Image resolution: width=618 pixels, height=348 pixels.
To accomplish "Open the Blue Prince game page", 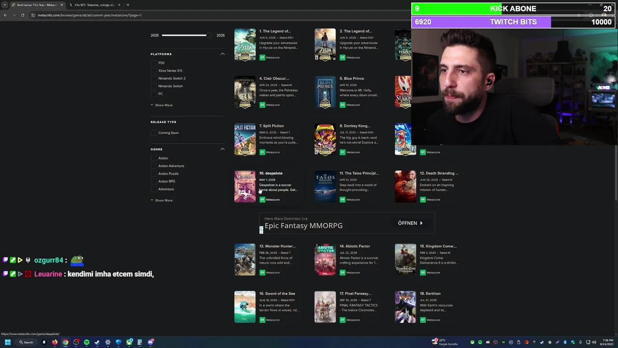I will click(x=351, y=78).
